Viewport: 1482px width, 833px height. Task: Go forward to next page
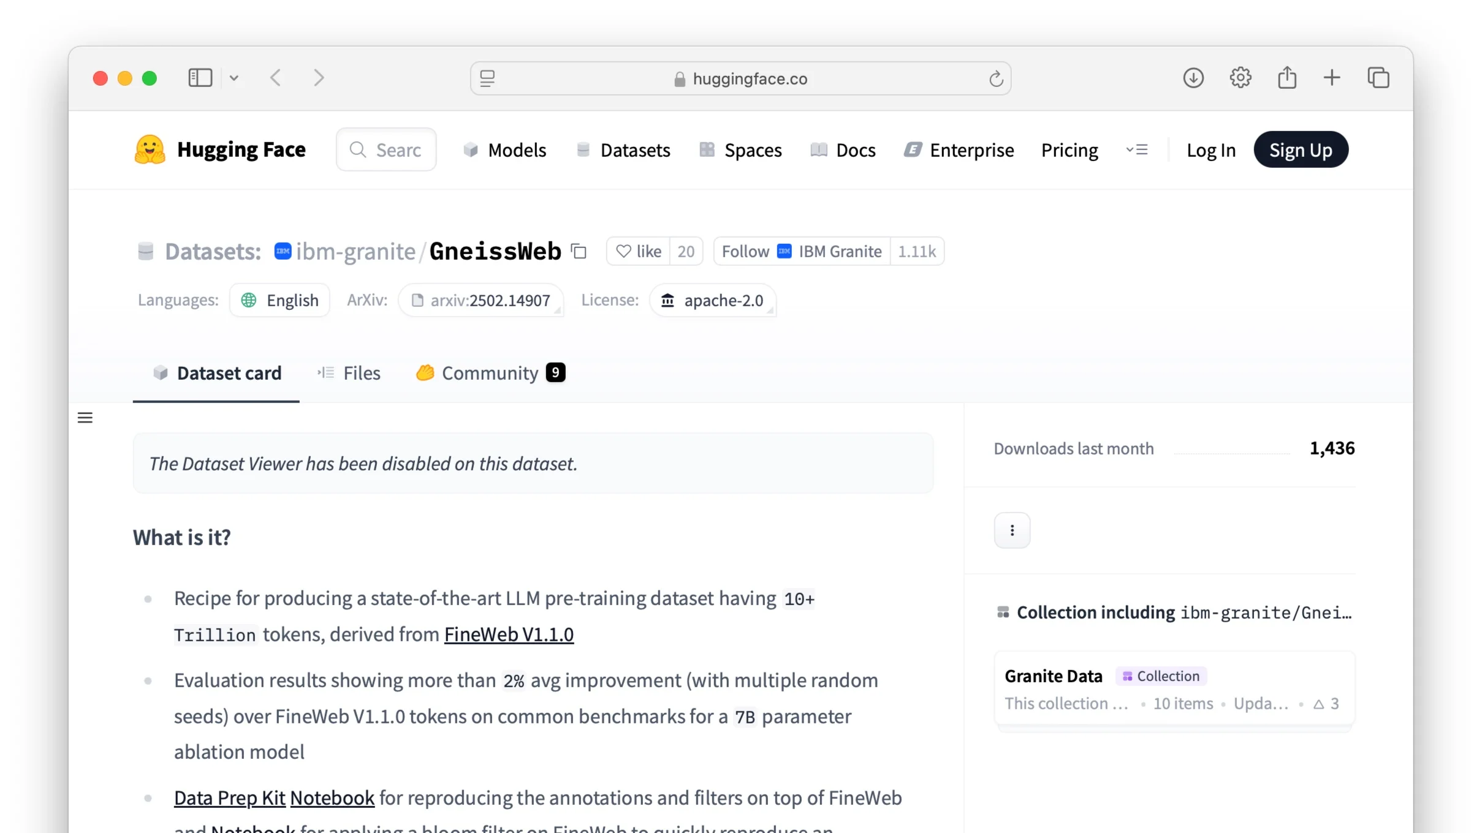pos(319,78)
